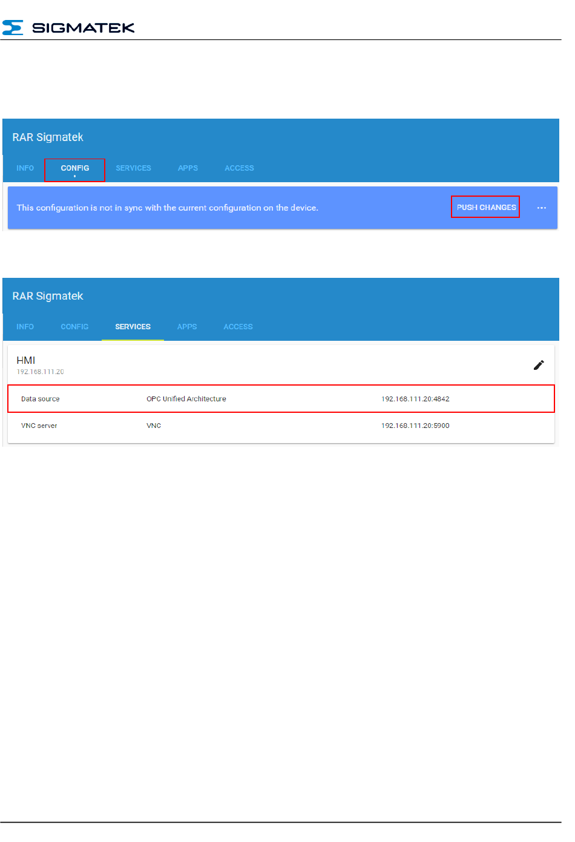The image size is (575, 842).
Task: Select the CONFIG tab in upper panel
Action: tap(75, 168)
